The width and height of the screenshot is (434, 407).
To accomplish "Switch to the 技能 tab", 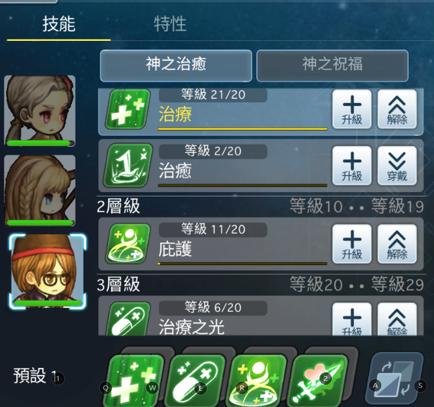I will pyautogui.click(x=59, y=24).
